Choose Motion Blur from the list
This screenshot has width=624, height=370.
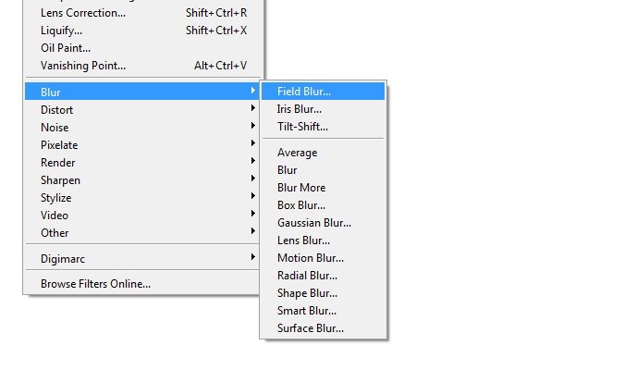click(x=311, y=258)
